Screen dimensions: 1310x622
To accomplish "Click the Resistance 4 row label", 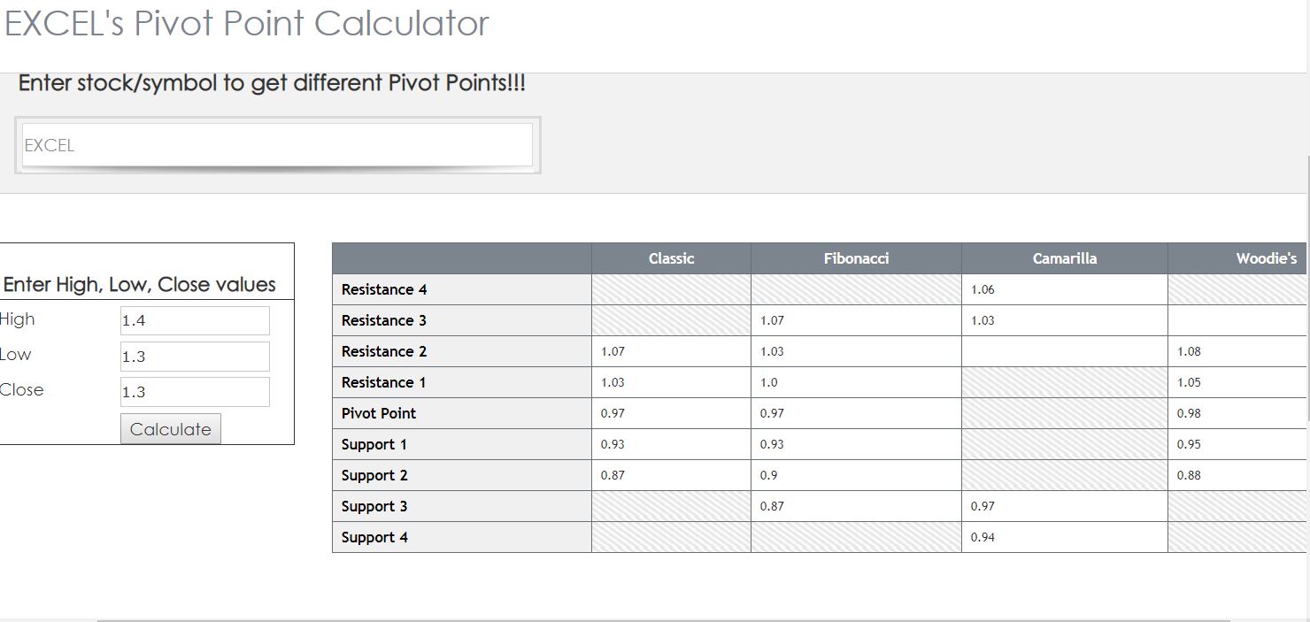I will (384, 289).
